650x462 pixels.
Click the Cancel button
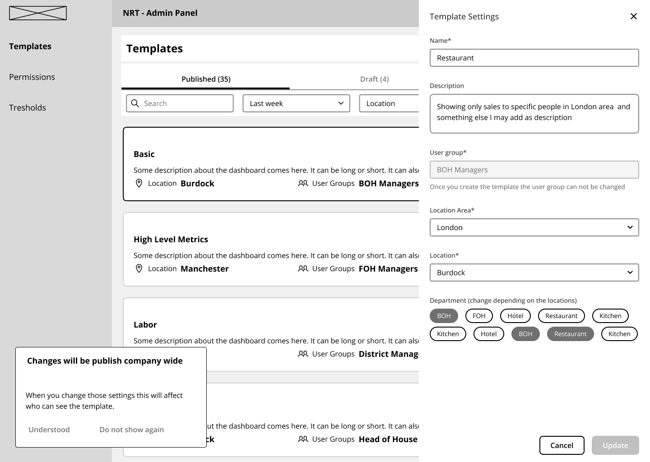pyautogui.click(x=562, y=445)
